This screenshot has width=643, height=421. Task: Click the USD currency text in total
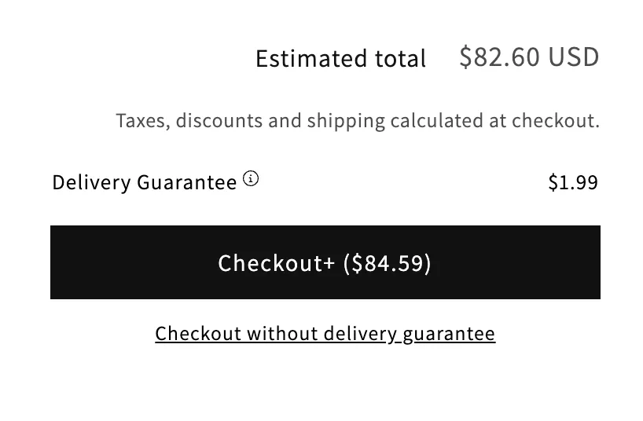point(574,57)
